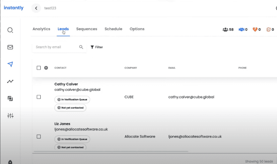Click ljones@allocatesoftware.co.uk in the Email column
The width and height of the screenshot is (277, 164).
195,136
